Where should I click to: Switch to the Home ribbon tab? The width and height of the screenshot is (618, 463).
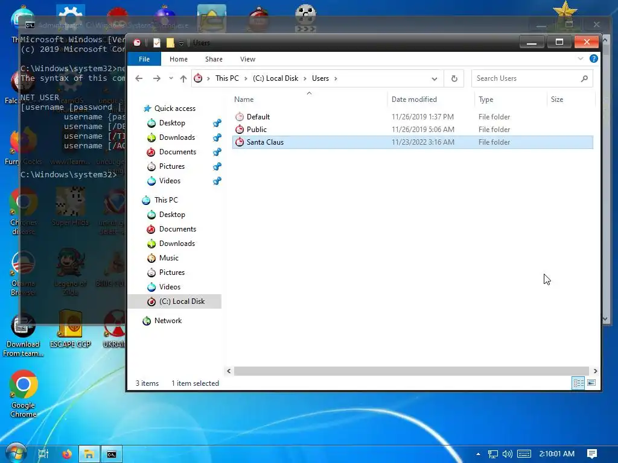pyautogui.click(x=179, y=59)
